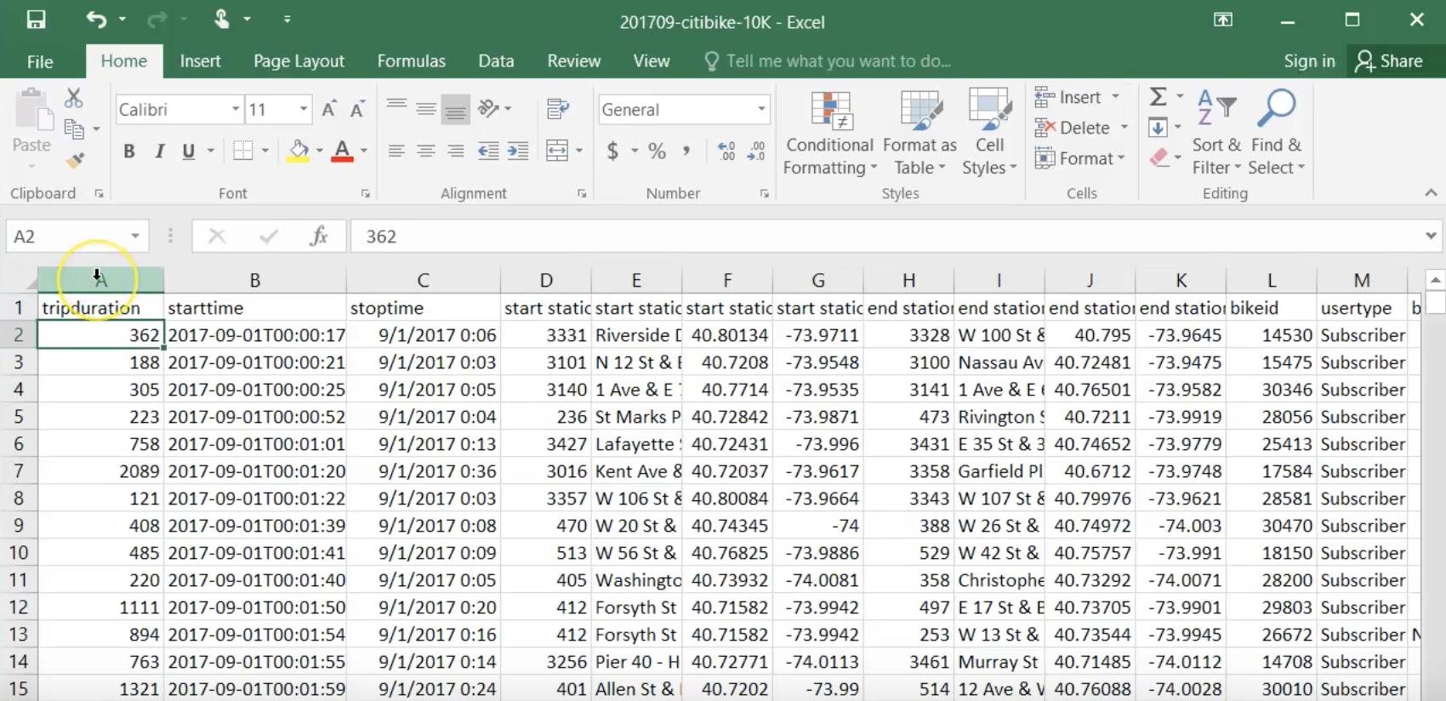Open the General number format dropdown
This screenshot has width=1446, height=701.
(x=761, y=110)
